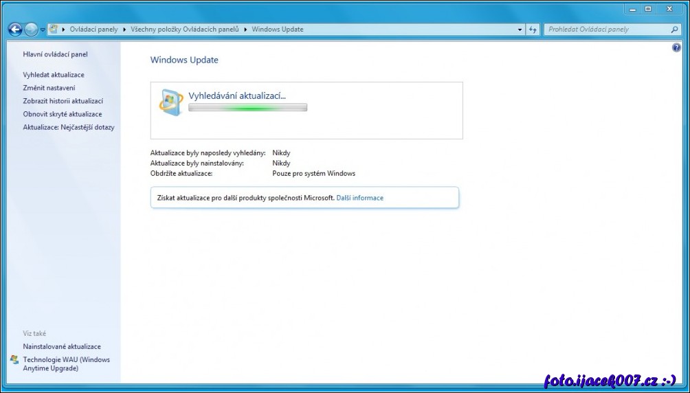Click the Další informace hyperlink
690x393 pixels.
[359, 198]
